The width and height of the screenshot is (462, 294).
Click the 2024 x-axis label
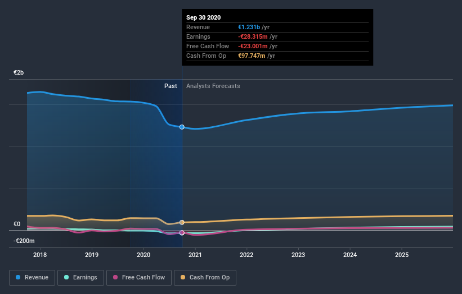tap(350, 255)
